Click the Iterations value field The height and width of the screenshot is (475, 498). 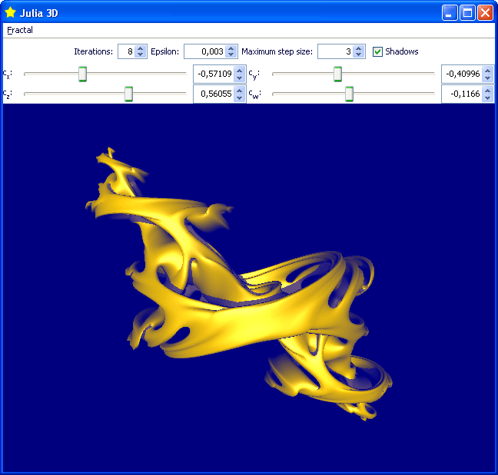[x=126, y=51]
